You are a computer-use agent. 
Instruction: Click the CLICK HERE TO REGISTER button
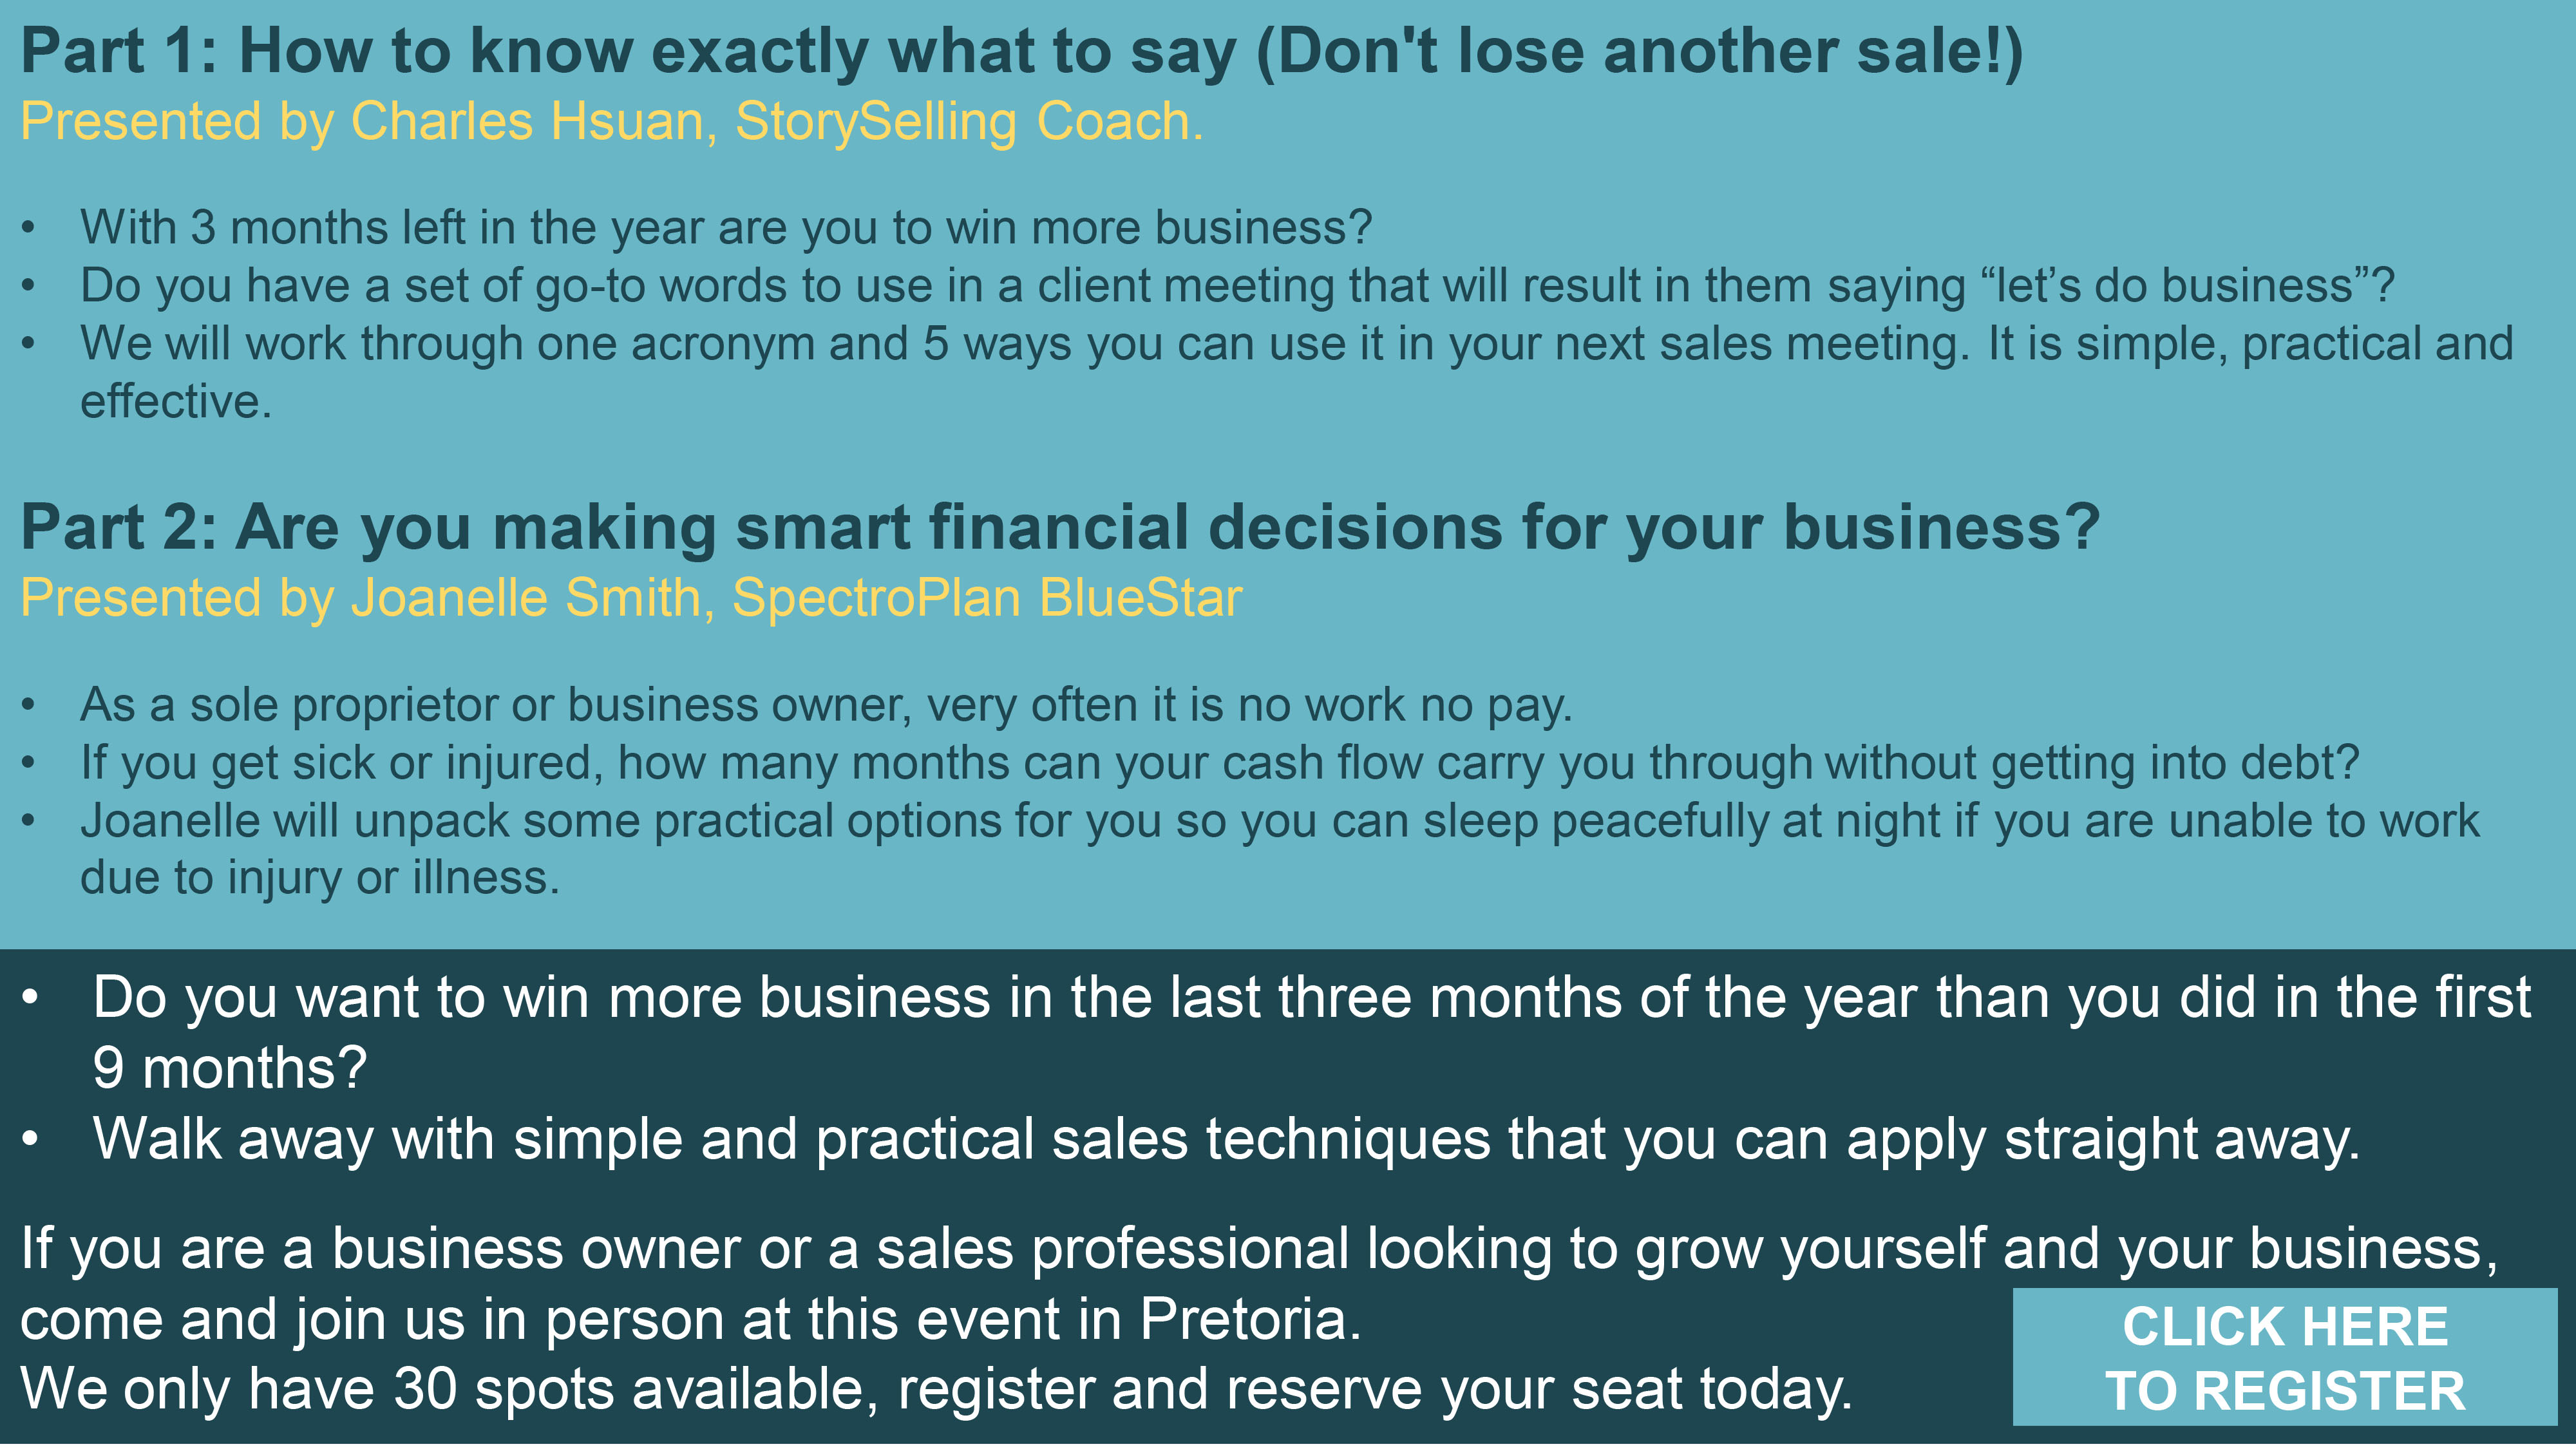point(2284,1357)
